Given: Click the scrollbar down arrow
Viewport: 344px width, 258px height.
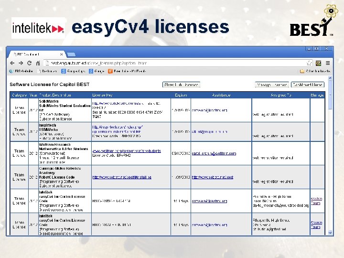Looking at the screenshot, I should (x=330, y=233).
